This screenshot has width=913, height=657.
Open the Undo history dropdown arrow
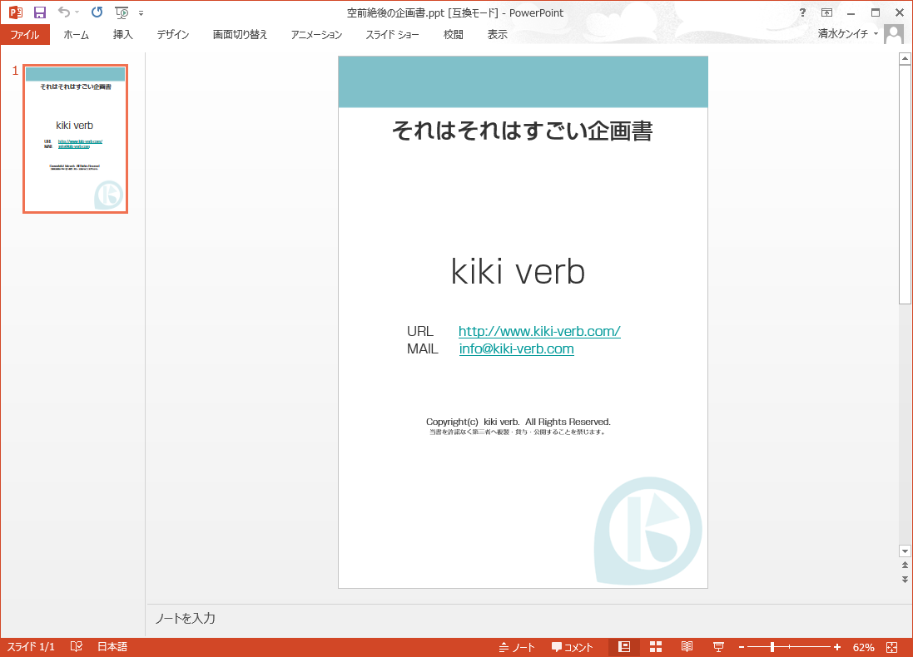pyautogui.click(x=77, y=13)
